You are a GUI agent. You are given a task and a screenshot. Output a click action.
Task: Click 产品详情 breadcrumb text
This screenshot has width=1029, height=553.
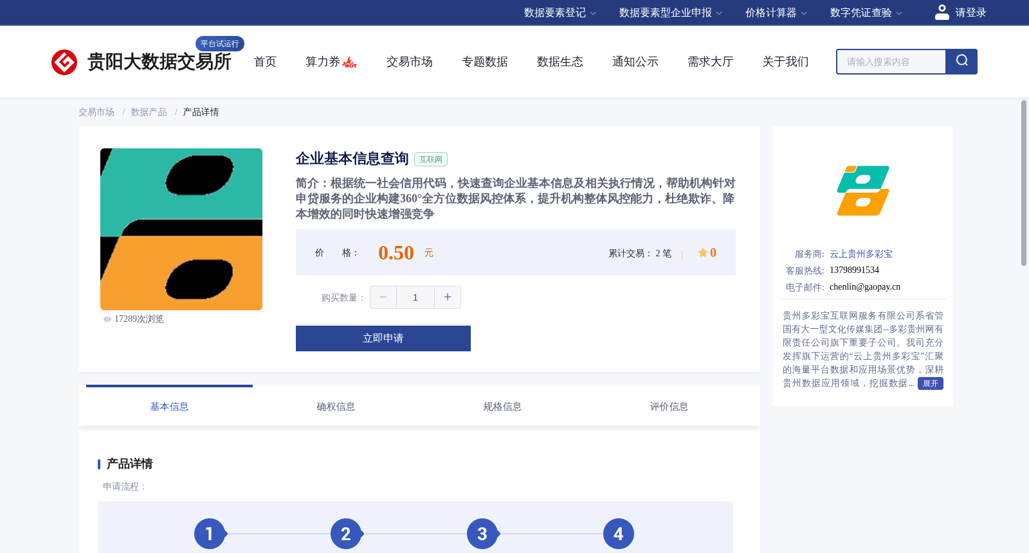(201, 112)
